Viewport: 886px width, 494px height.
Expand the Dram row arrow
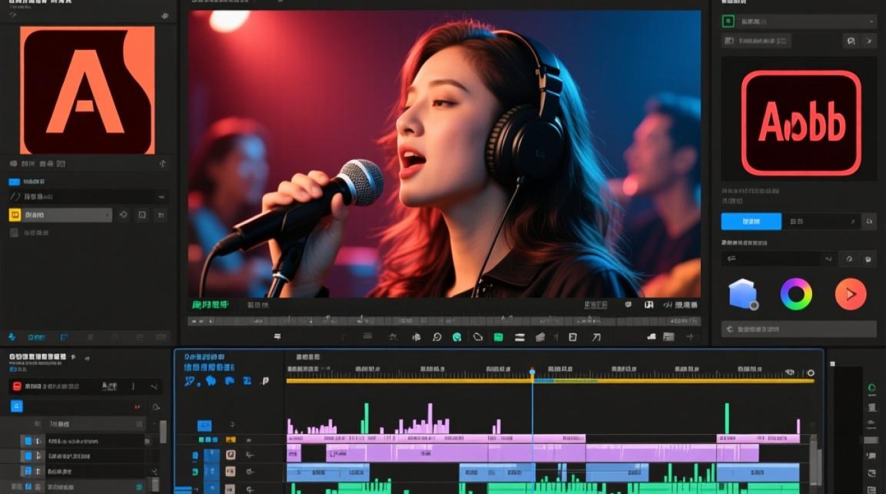105,215
